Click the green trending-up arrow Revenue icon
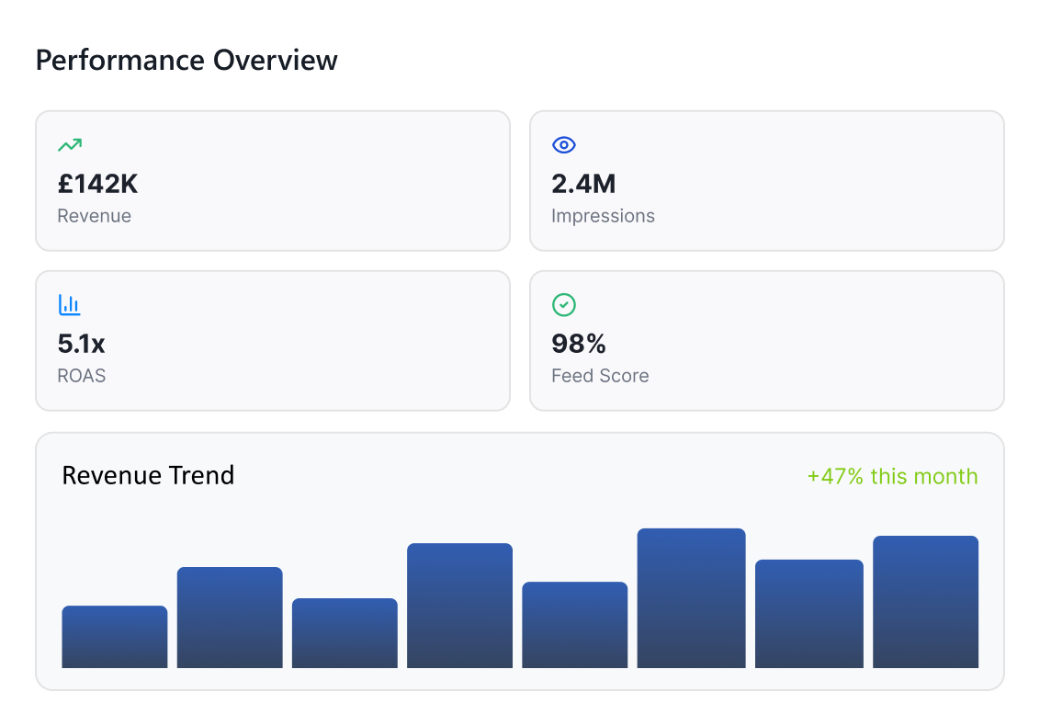 pos(70,145)
